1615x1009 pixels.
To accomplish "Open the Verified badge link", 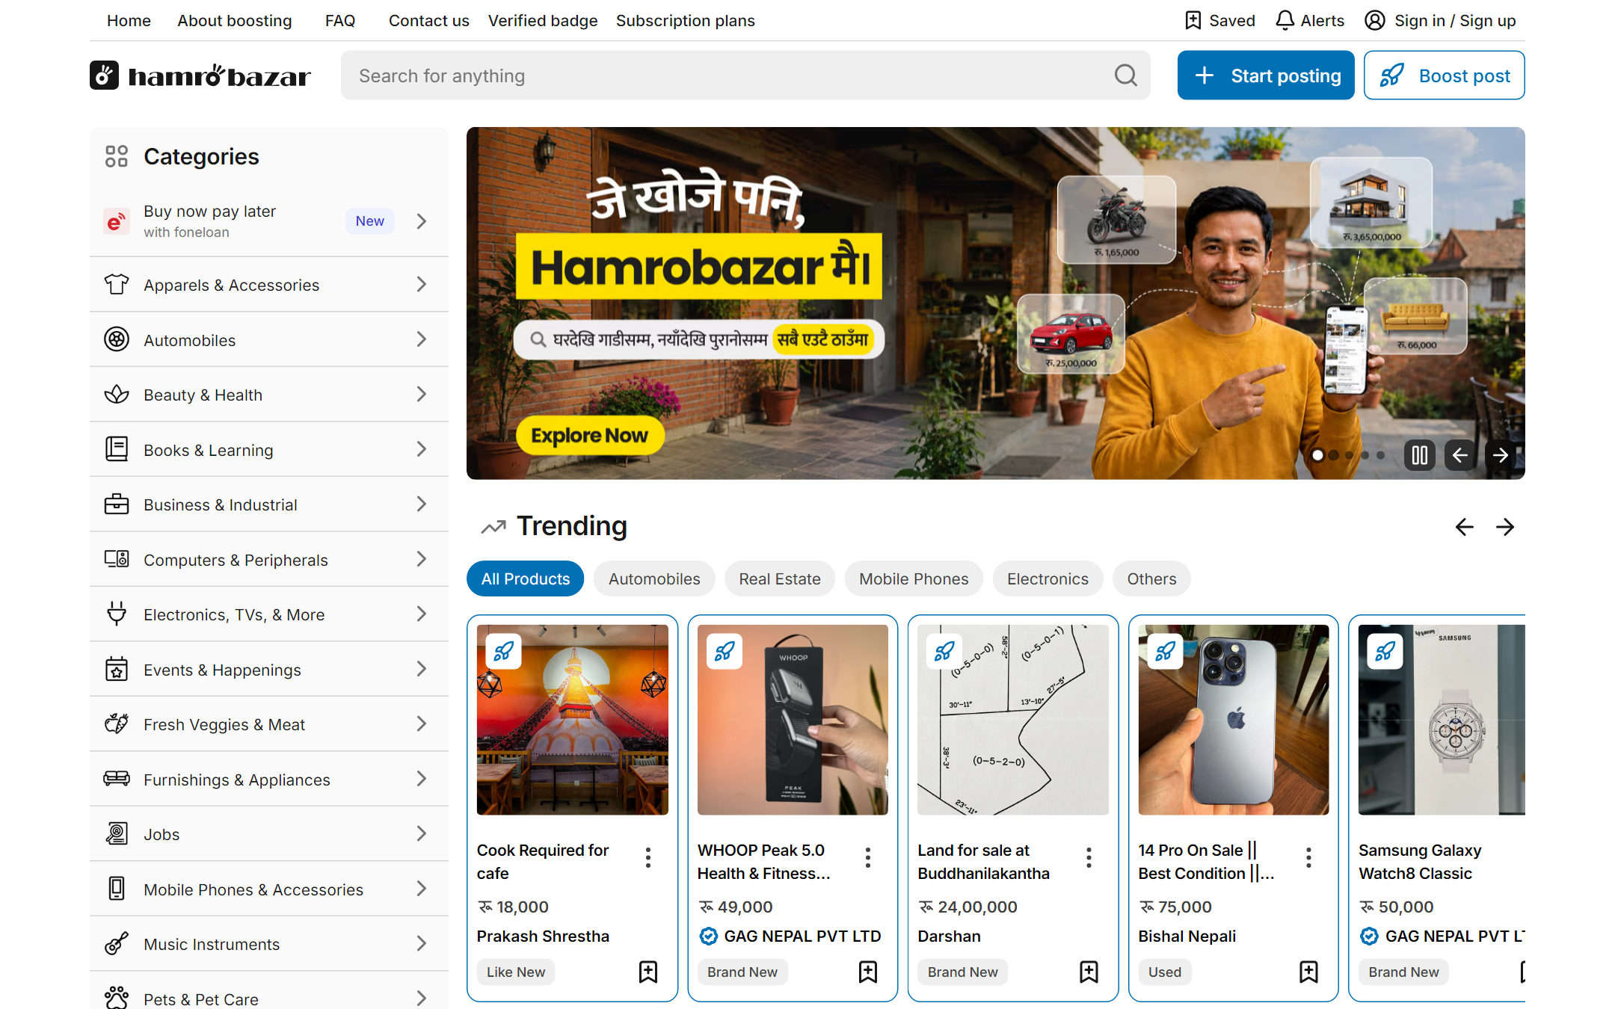I will 543,21.
